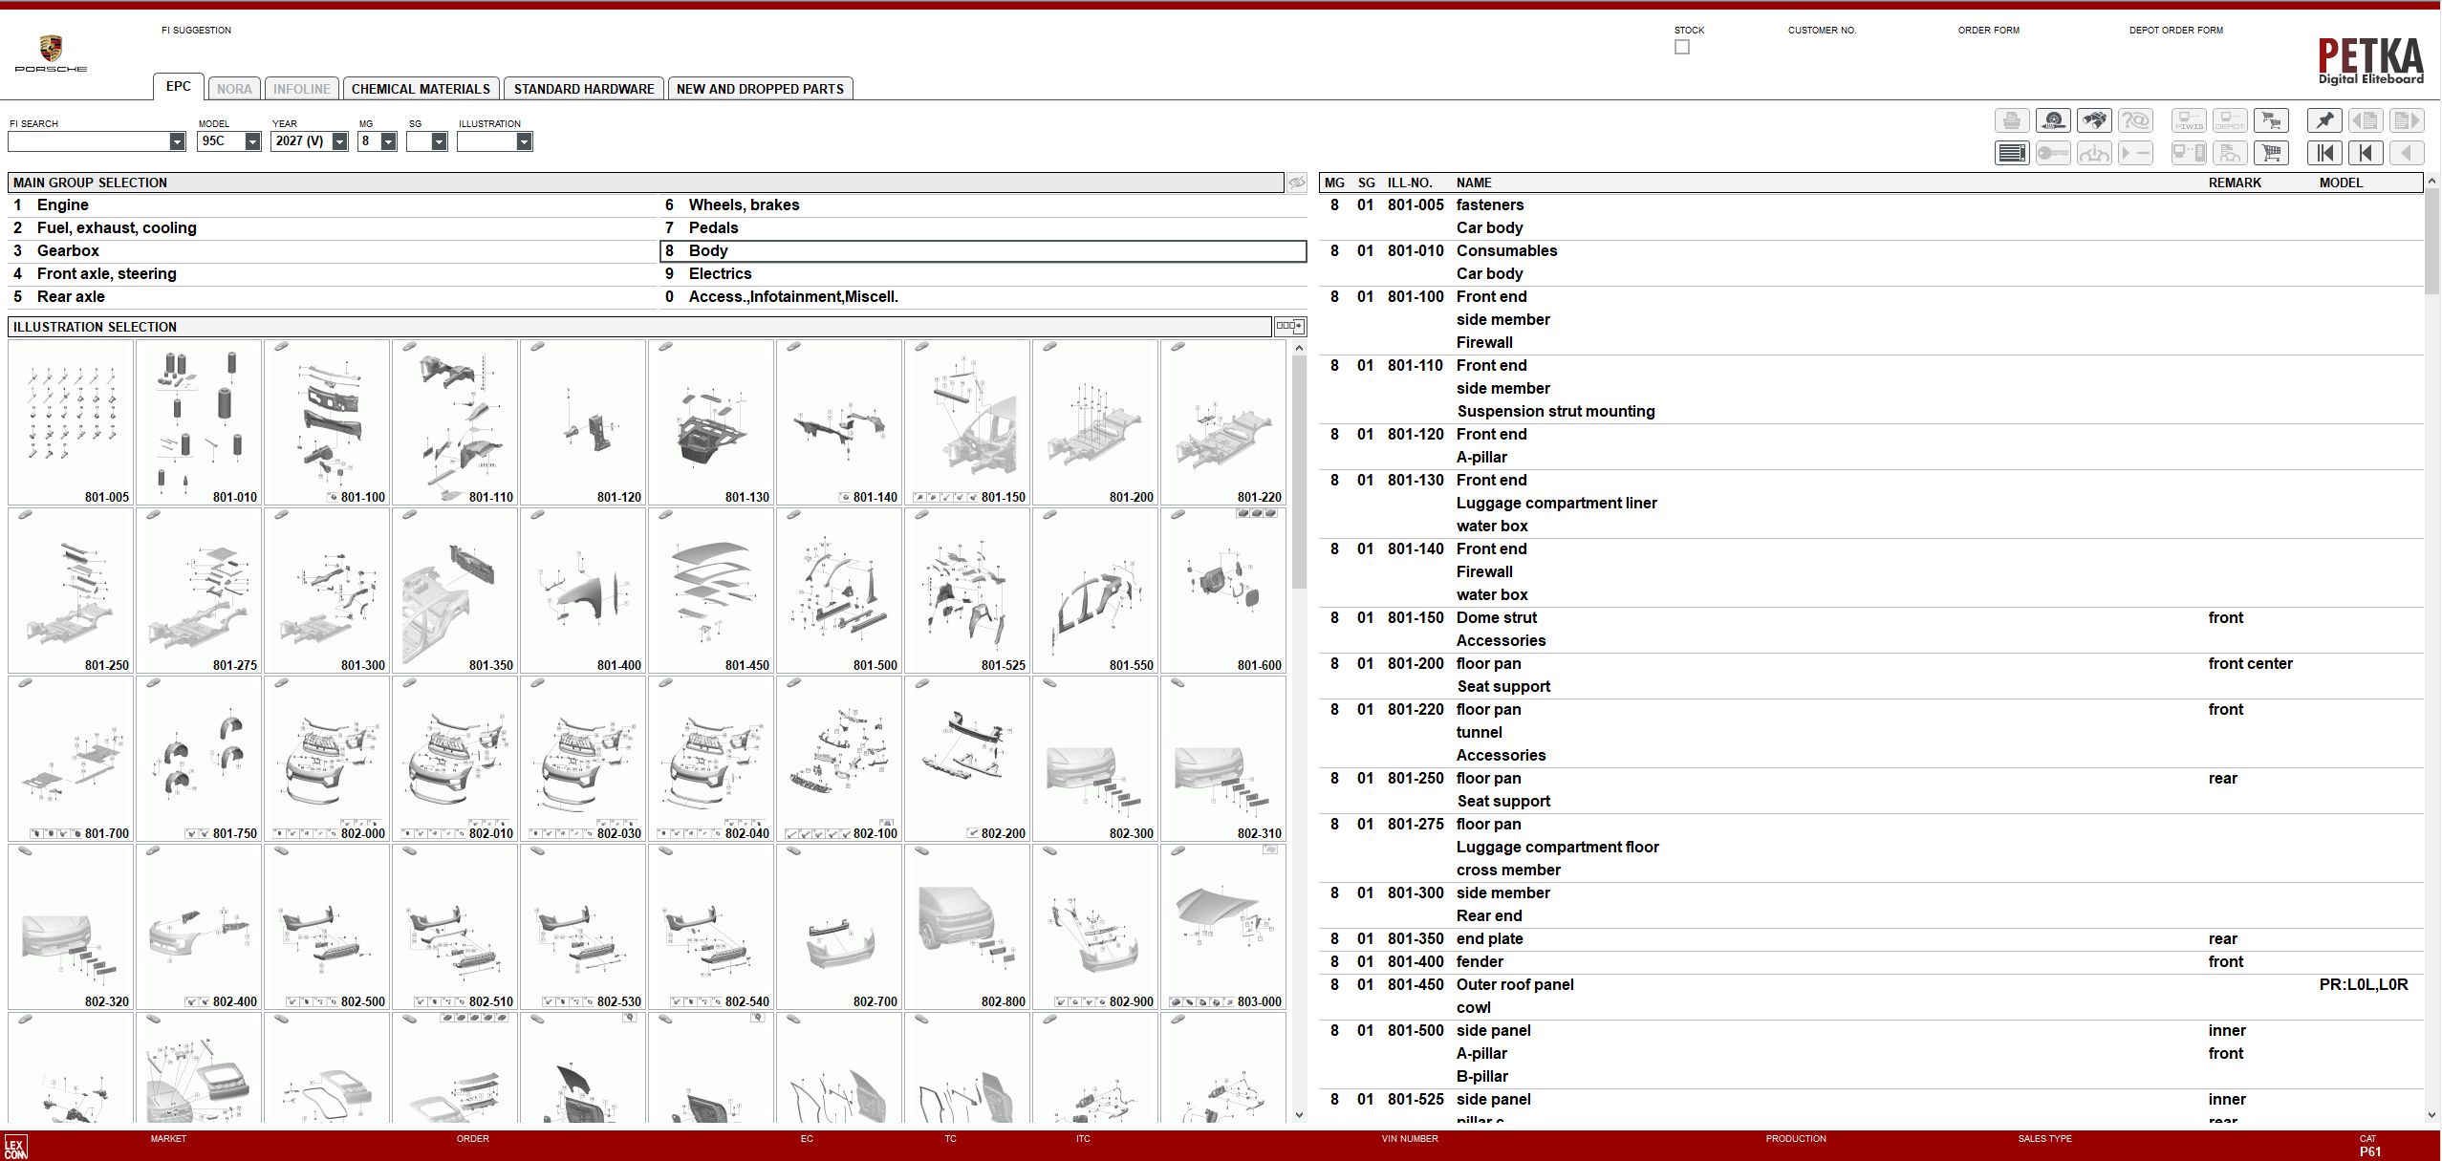Click the double shopping carts icon
Viewport: 2442px width, 1161px height.
click(x=2271, y=120)
